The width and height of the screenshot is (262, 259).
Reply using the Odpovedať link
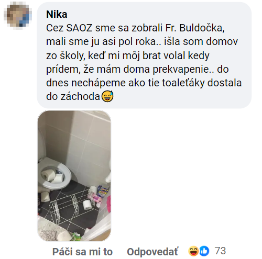click(x=152, y=252)
